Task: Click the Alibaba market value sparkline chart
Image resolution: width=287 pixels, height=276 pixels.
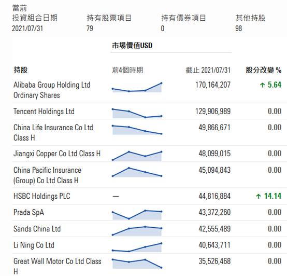Action: coord(137,88)
